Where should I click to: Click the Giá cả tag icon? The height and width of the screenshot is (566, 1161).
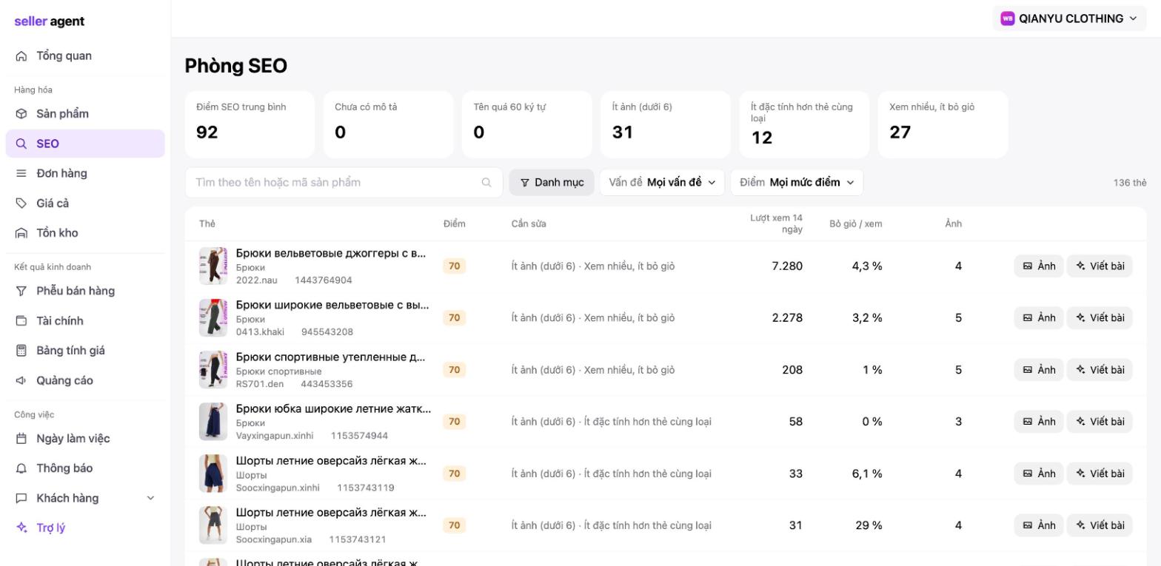point(21,203)
